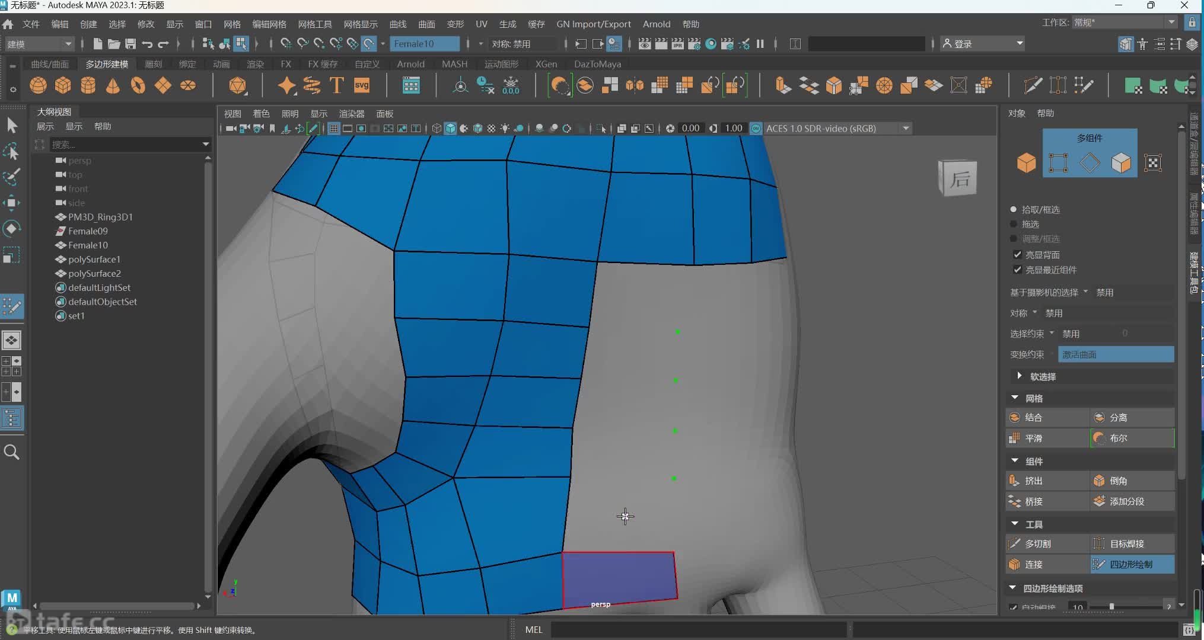Open the 编辑网格 menu
1204x640 pixels.
[269, 24]
